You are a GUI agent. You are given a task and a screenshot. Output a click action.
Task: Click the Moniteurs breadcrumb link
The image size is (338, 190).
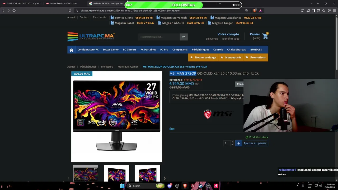[x=107, y=67]
